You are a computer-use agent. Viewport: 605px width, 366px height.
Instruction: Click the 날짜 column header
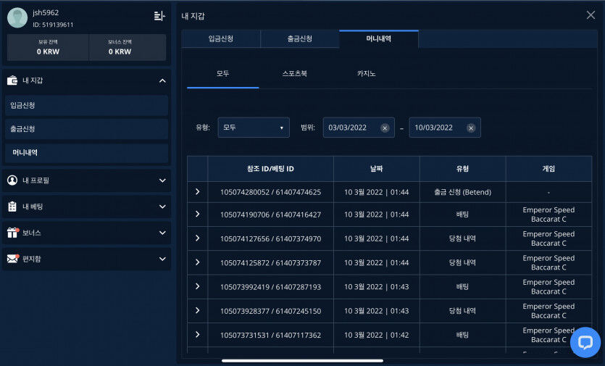click(377, 169)
